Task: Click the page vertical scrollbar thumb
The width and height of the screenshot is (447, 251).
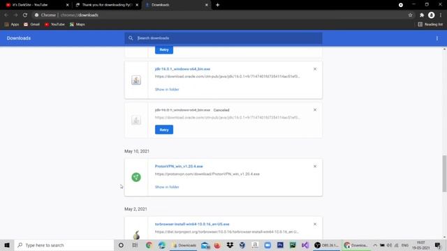Action: 444,174
